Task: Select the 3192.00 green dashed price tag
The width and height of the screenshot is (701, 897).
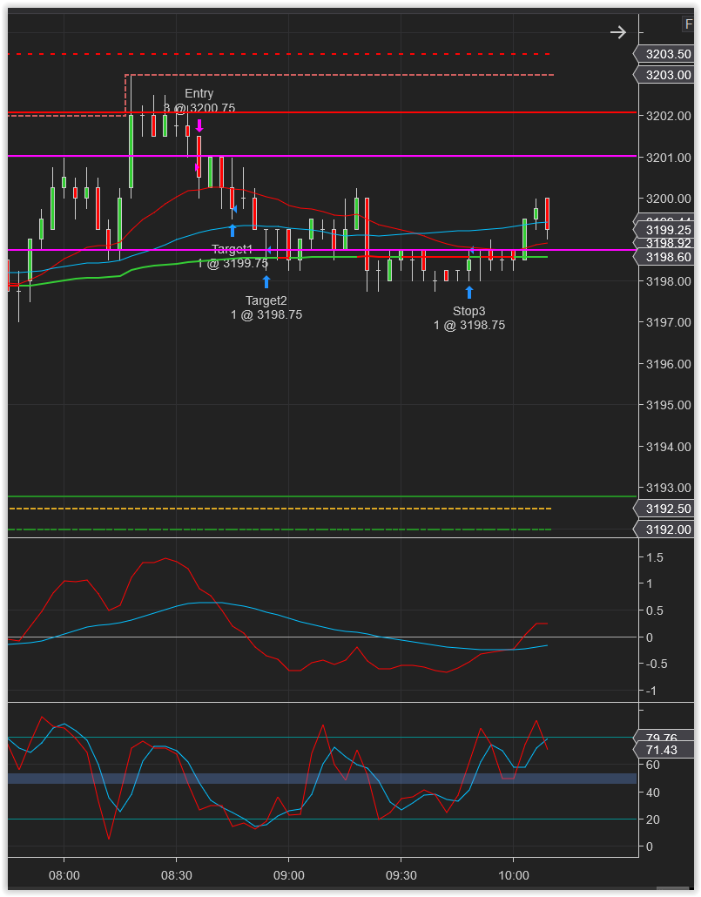Action: [664, 529]
